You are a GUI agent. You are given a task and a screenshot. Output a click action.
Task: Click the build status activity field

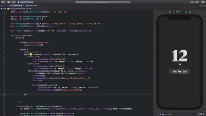click(x=103, y=2)
